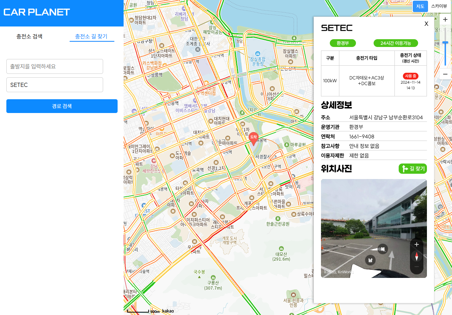Click the 래미안블레스티지아파트 building icon
This screenshot has height=315, width=452.
coord(222,217)
